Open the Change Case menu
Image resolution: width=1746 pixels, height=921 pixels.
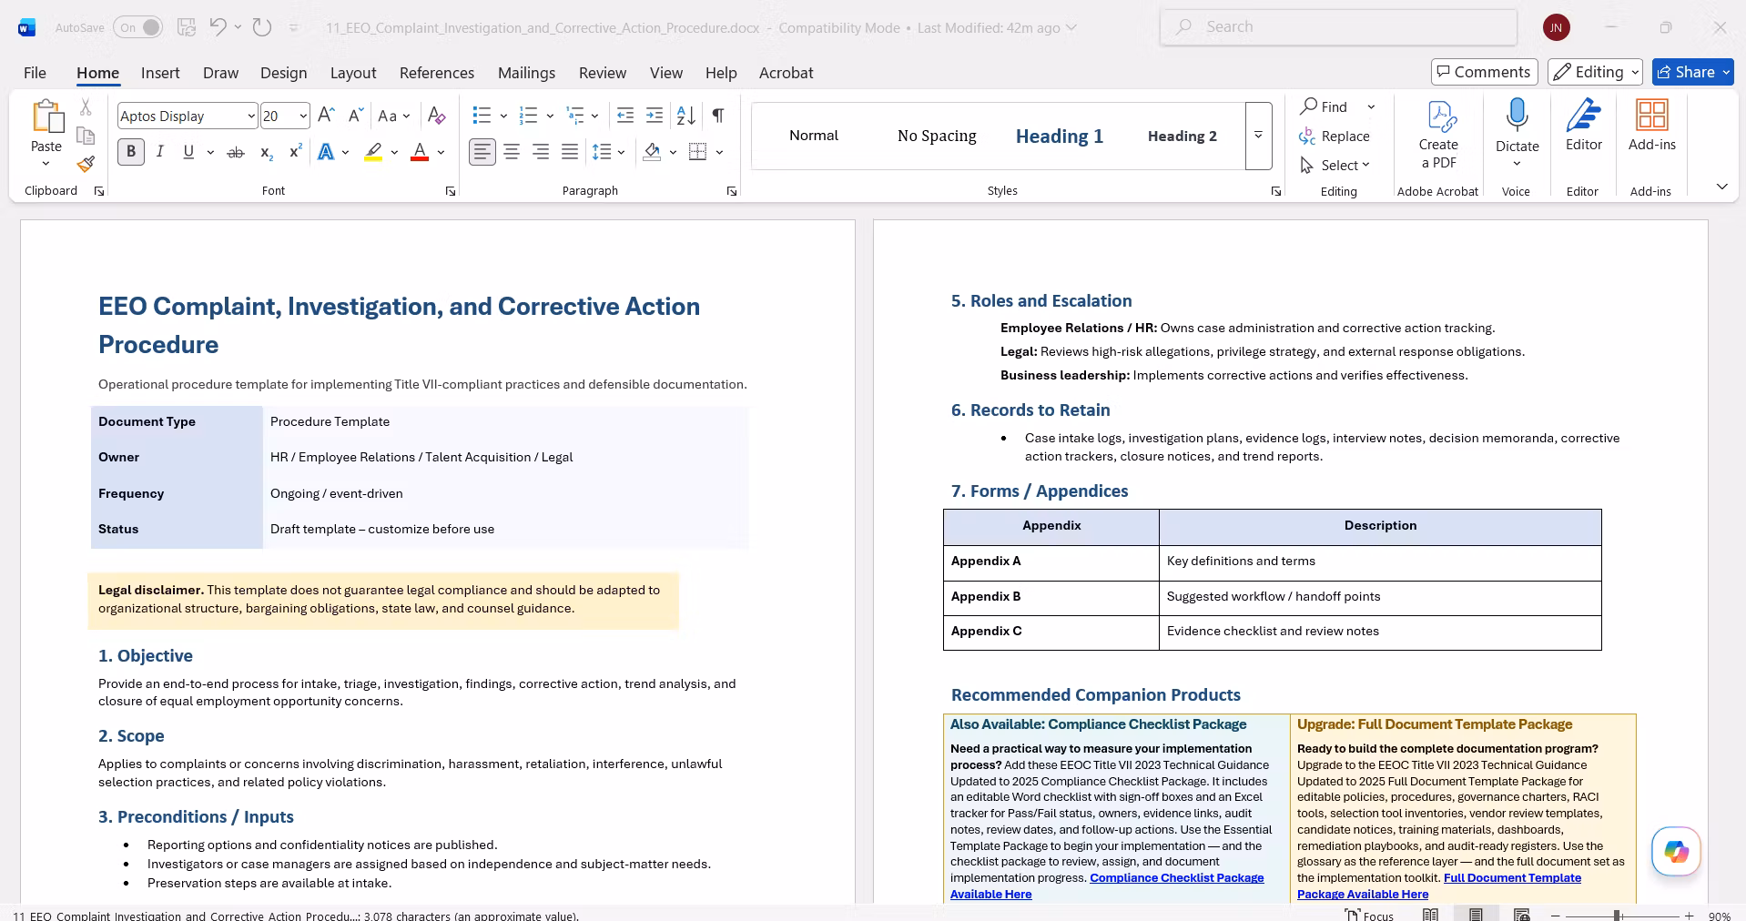coord(393,116)
